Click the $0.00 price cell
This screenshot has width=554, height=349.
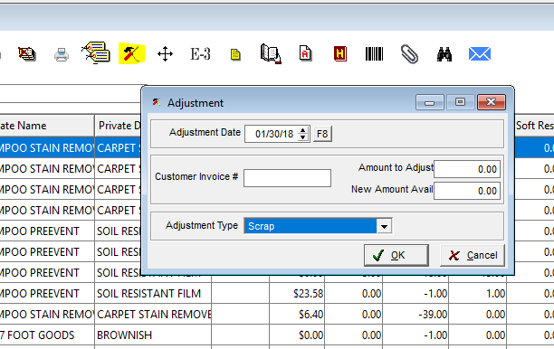pos(297,335)
